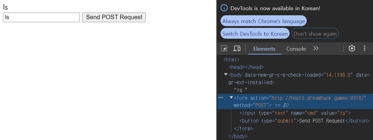The width and height of the screenshot is (373, 140).
Task: Dismiss with Don't show again
Action: [315, 34]
